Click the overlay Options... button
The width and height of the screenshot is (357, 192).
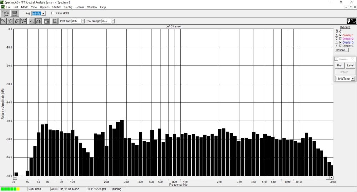click(x=342, y=50)
